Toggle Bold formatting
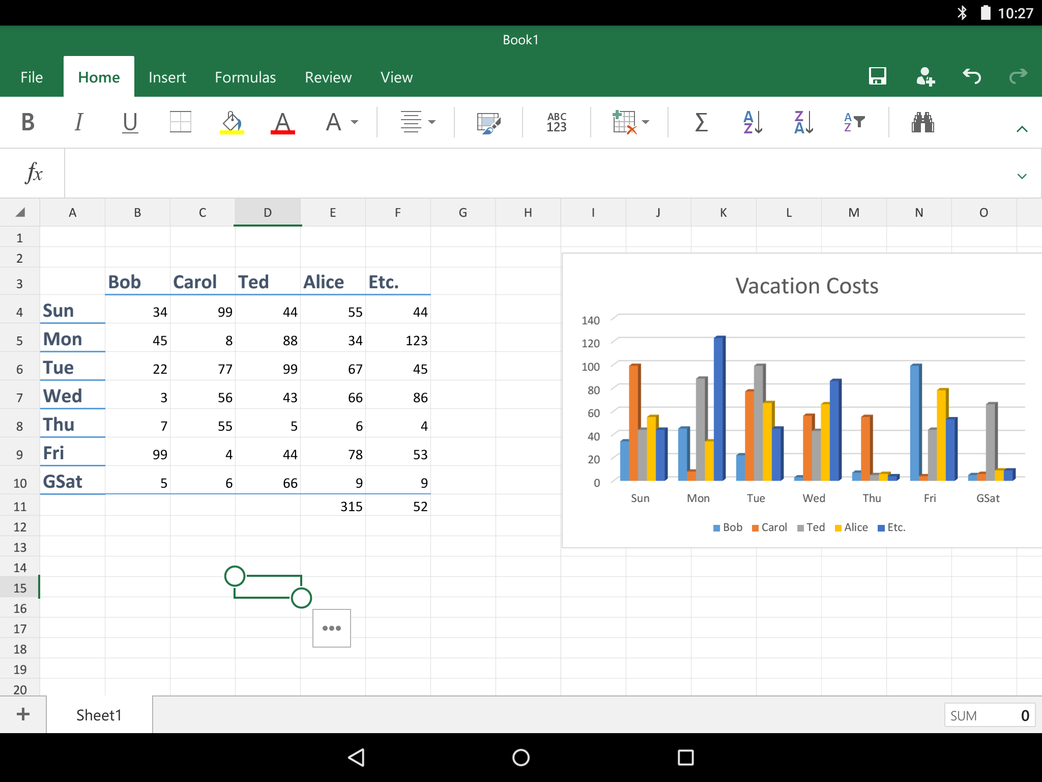 pyautogui.click(x=28, y=122)
